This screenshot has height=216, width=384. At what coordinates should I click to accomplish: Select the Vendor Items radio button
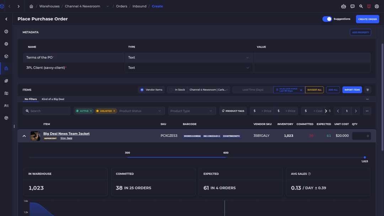(x=142, y=90)
